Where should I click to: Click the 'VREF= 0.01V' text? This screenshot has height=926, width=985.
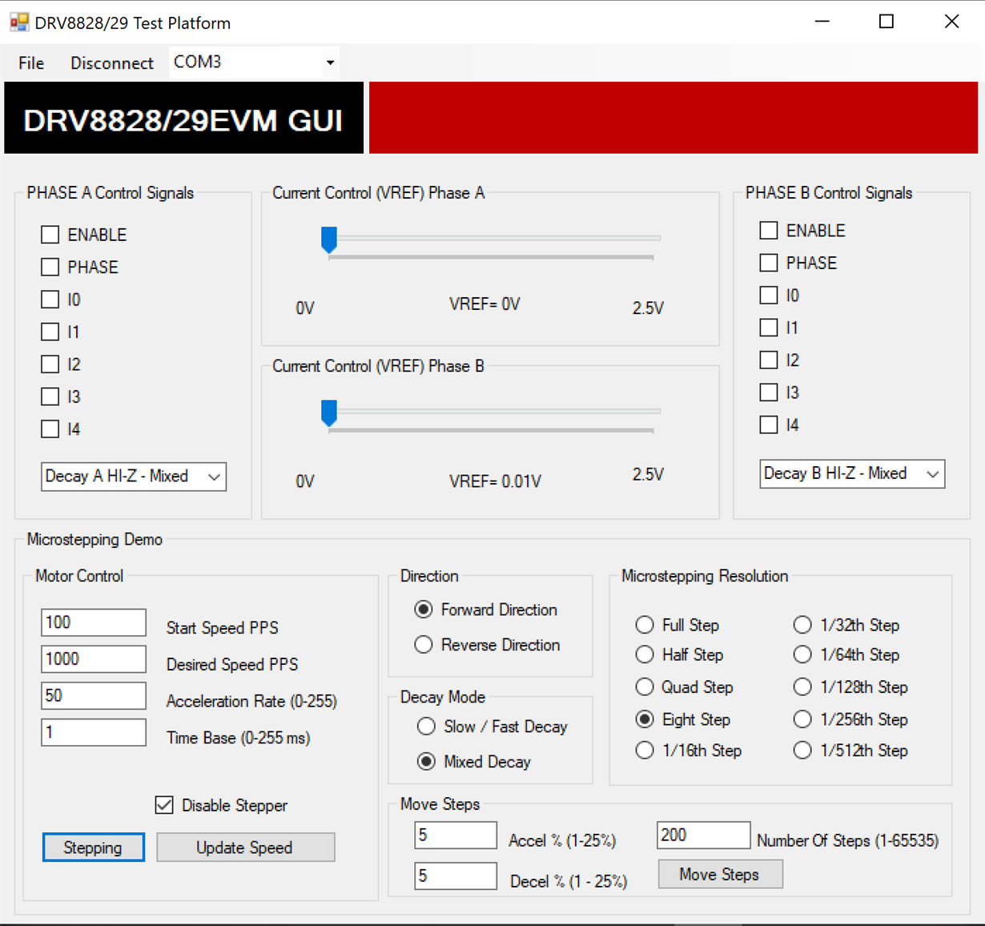pyautogui.click(x=495, y=481)
